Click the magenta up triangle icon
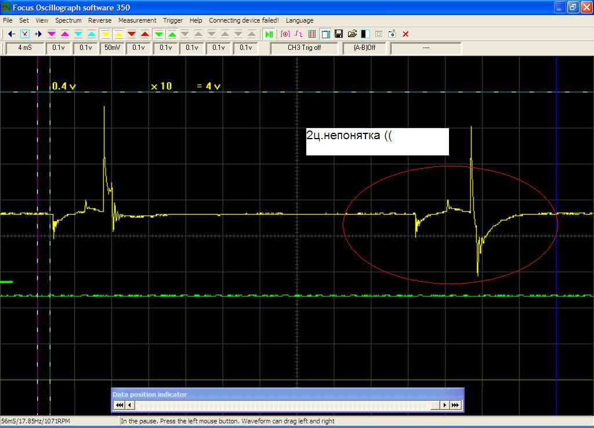This screenshot has height=428, width=594. pyautogui.click(x=65, y=34)
